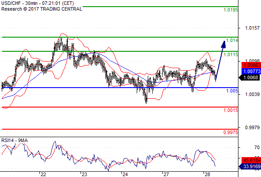
Task: Click the Trading Central research copyright text
Action: [x=42, y=9]
